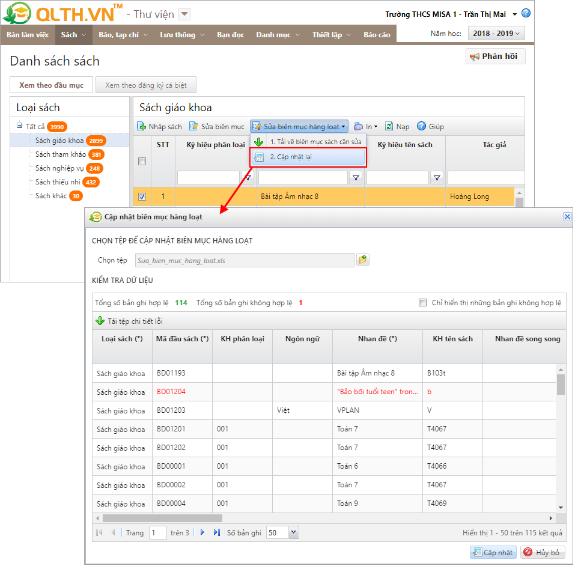Open the Thiết lập menu
The image size is (575, 566).
point(332,35)
